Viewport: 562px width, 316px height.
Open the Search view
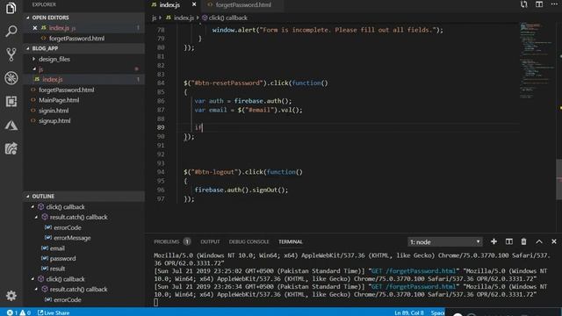11,32
